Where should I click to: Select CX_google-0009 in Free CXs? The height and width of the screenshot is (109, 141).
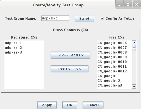click(x=114, y=57)
